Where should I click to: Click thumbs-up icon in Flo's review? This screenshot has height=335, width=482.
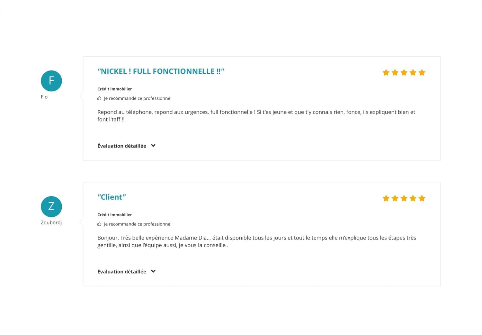coord(99,98)
